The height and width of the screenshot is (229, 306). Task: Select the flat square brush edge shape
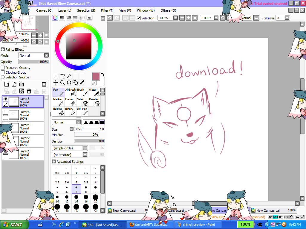[x=102, y=122]
